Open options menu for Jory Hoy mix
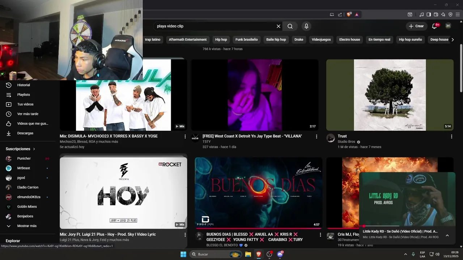This screenshot has height=260, width=463. [185, 235]
